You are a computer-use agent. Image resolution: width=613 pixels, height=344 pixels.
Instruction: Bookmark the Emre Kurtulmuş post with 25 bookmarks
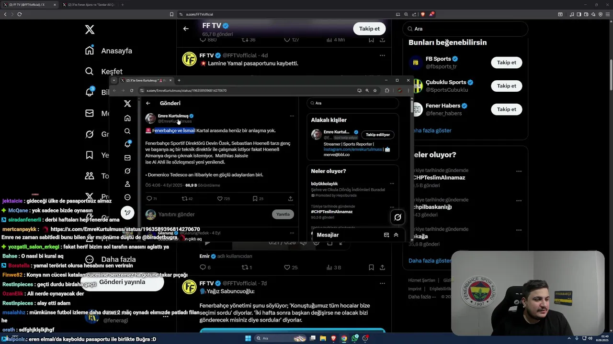pos(258,199)
